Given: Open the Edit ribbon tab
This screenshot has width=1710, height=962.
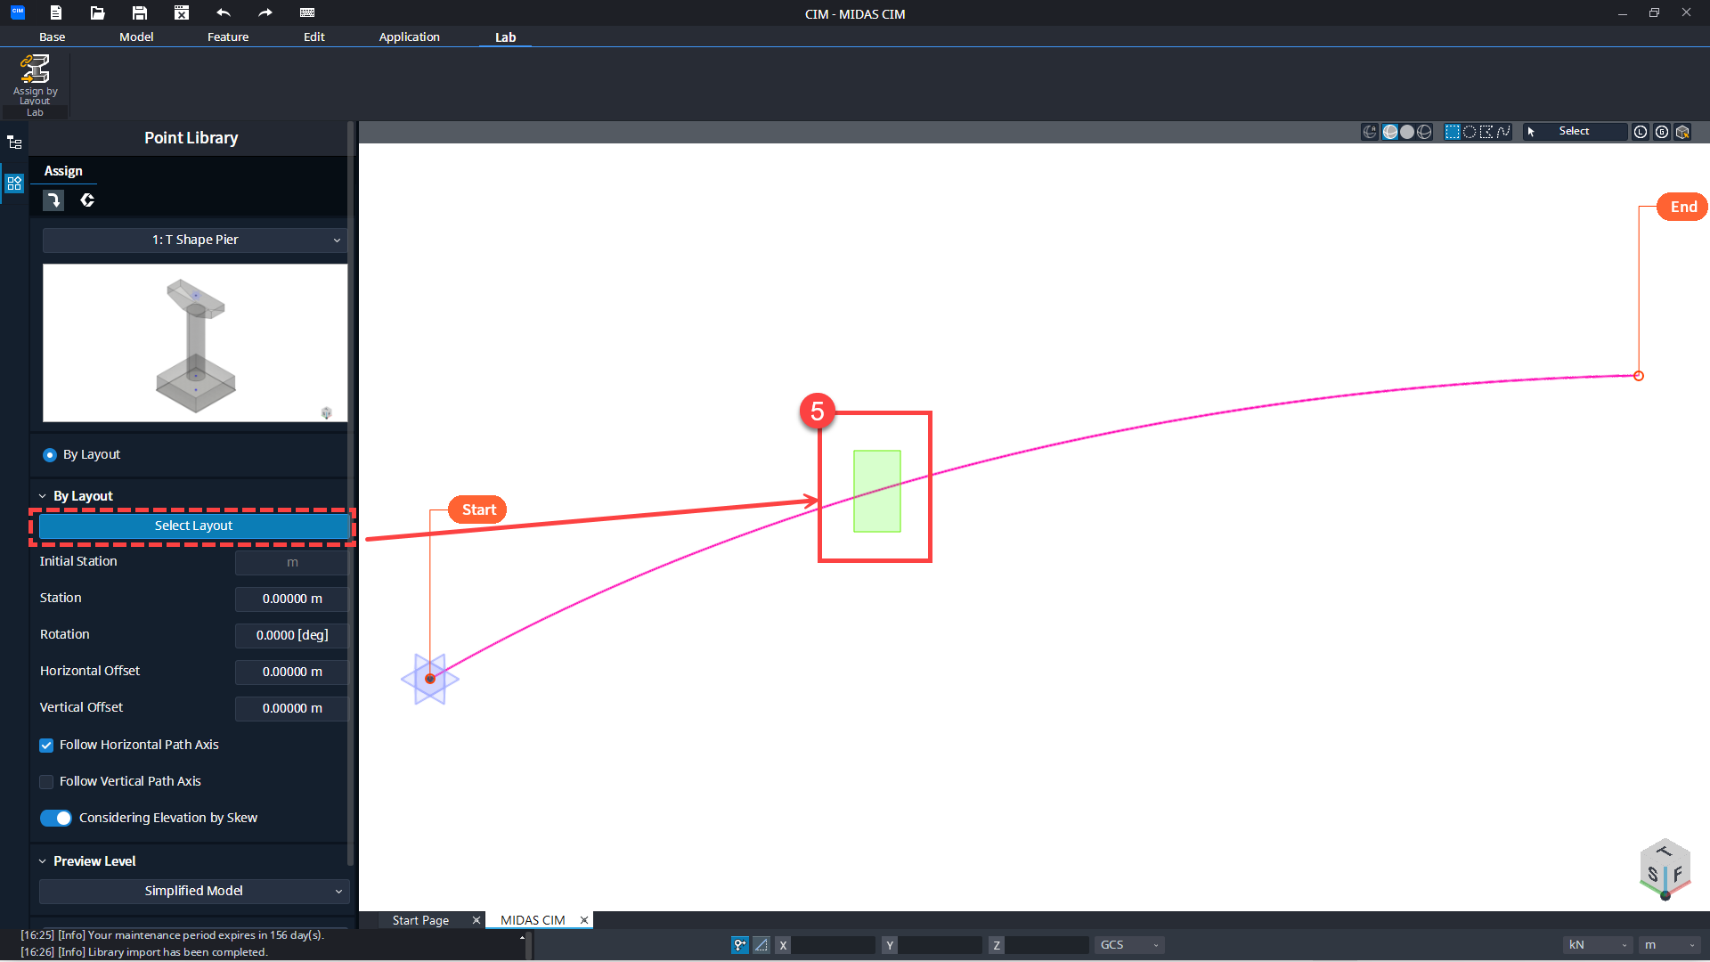Looking at the screenshot, I should pos(313,37).
